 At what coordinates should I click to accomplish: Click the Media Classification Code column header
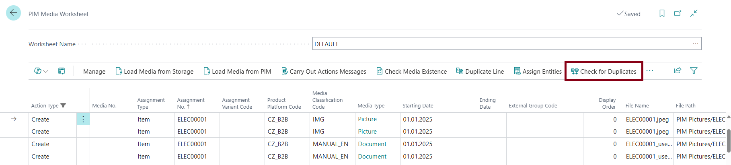[x=327, y=100]
